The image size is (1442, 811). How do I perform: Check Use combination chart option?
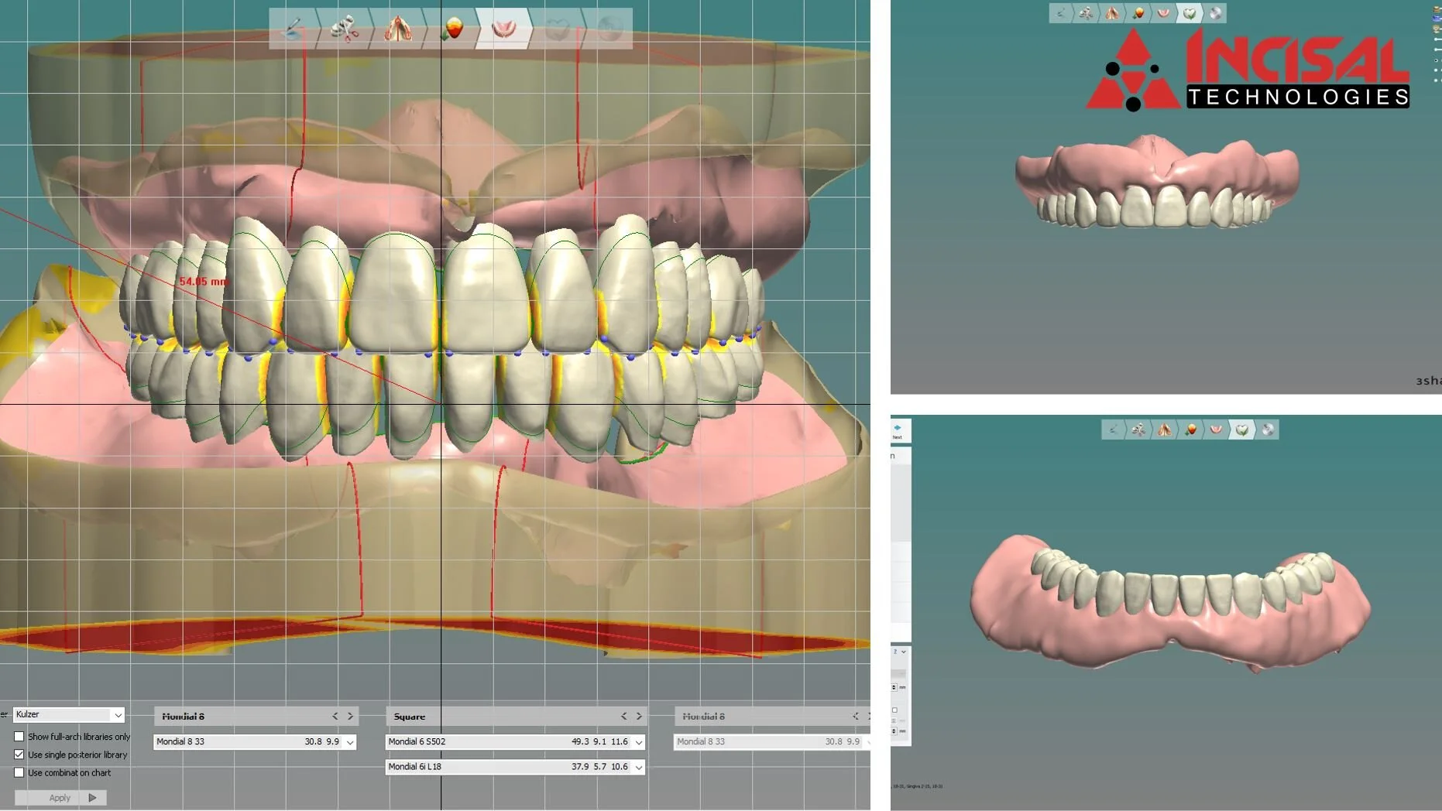click(x=19, y=772)
